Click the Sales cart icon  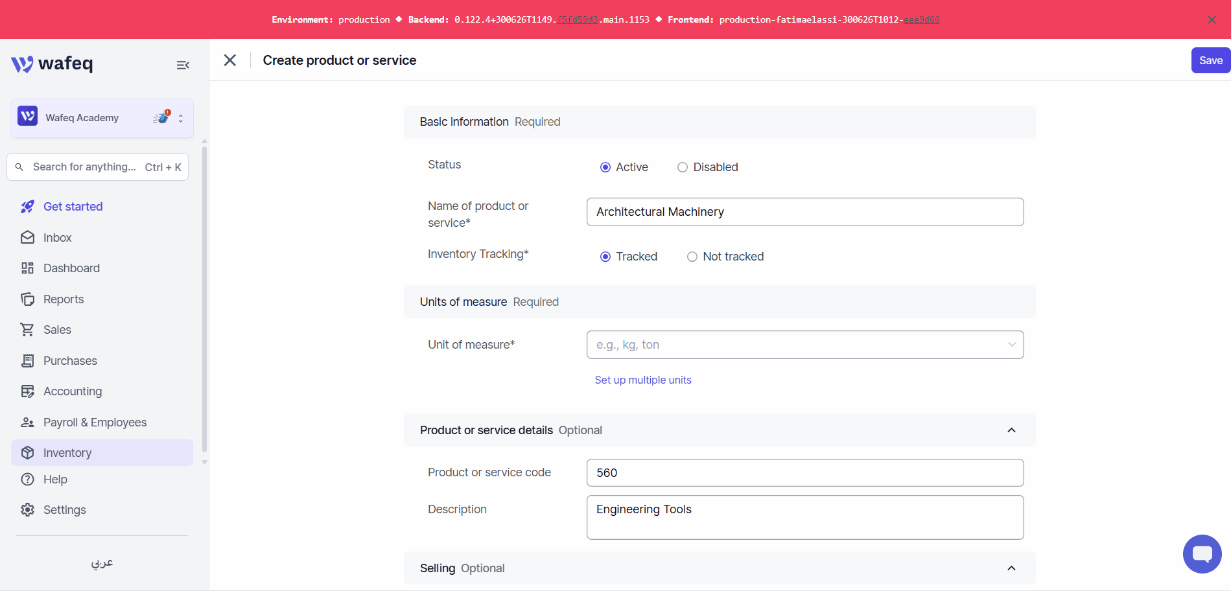27,330
